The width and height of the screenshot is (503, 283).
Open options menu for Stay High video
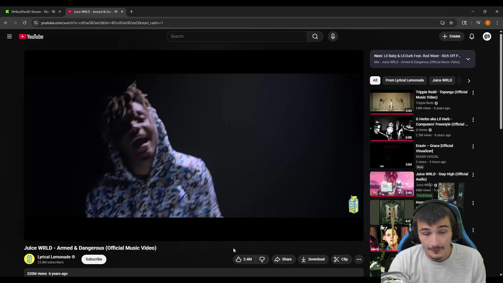click(x=473, y=175)
